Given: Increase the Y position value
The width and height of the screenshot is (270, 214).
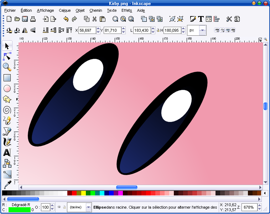Looking at the screenshot, I should click(x=124, y=29).
